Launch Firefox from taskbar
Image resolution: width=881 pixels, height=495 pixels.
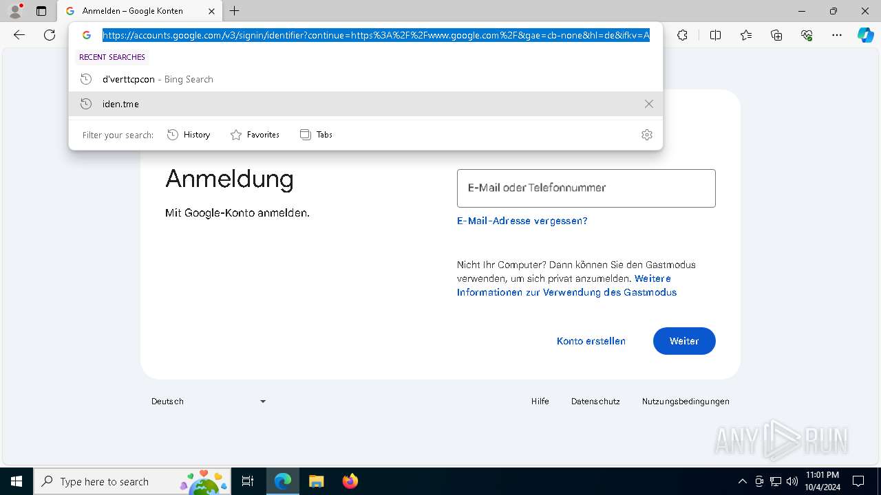pyautogui.click(x=350, y=481)
